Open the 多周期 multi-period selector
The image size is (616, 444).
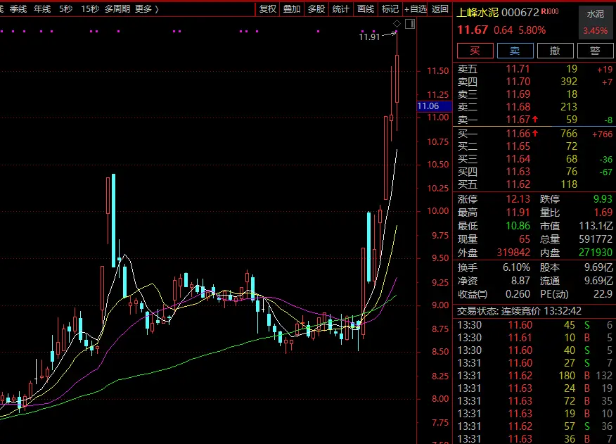tap(117, 9)
